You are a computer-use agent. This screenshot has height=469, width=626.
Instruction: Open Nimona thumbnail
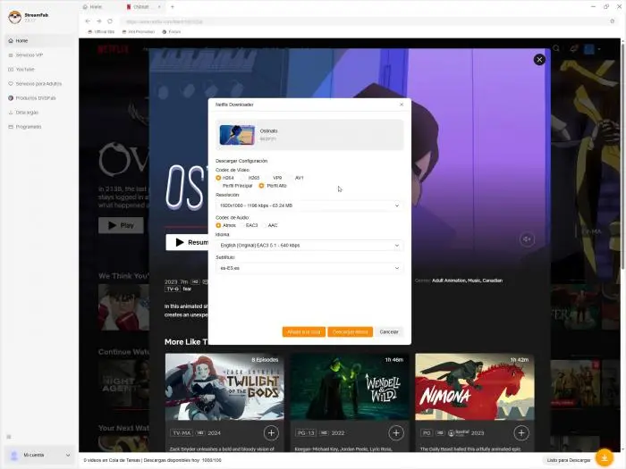pyautogui.click(x=475, y=387)
